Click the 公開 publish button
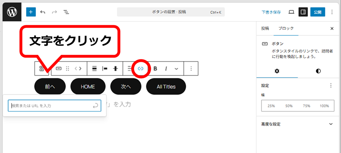341x153 pixels. (x=317, y=12)
